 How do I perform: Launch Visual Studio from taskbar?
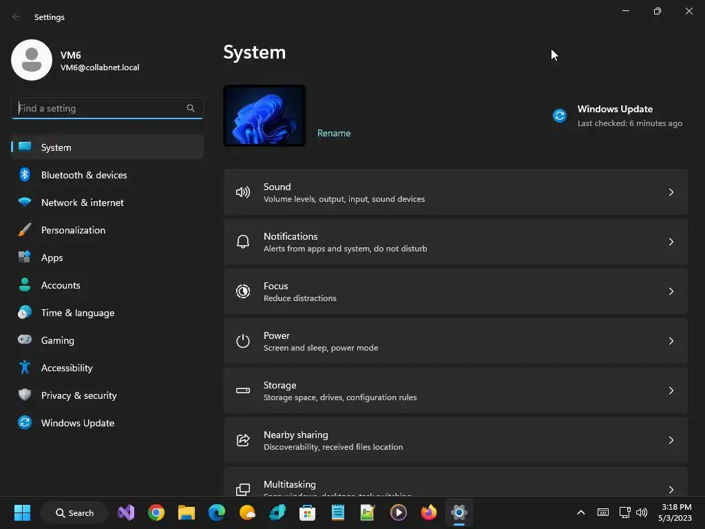pyautogui.click(x=126, y=512)
